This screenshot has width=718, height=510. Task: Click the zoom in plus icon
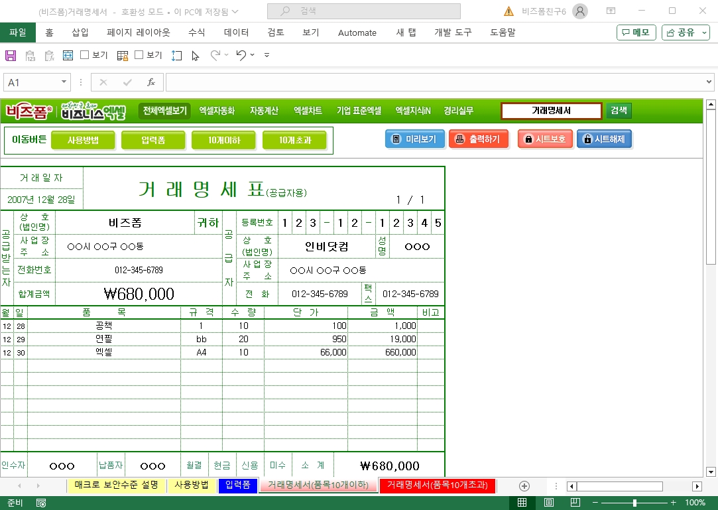(x=673, y=503)
